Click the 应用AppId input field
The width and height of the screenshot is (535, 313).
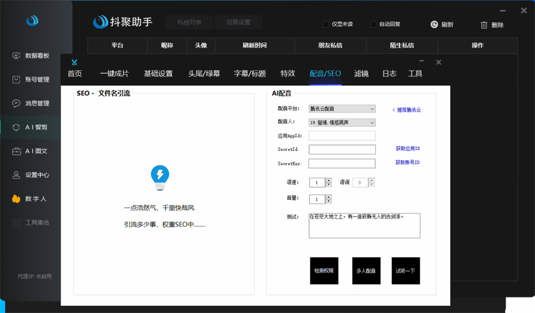pos(342,135)
